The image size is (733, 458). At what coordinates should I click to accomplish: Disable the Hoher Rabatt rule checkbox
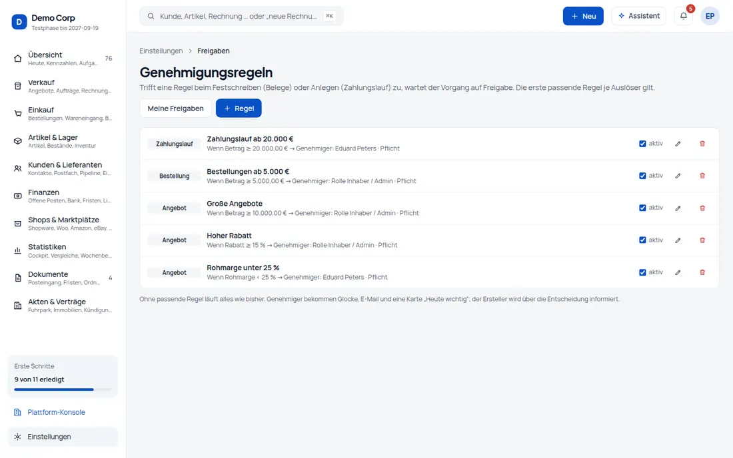pos(642,240)
